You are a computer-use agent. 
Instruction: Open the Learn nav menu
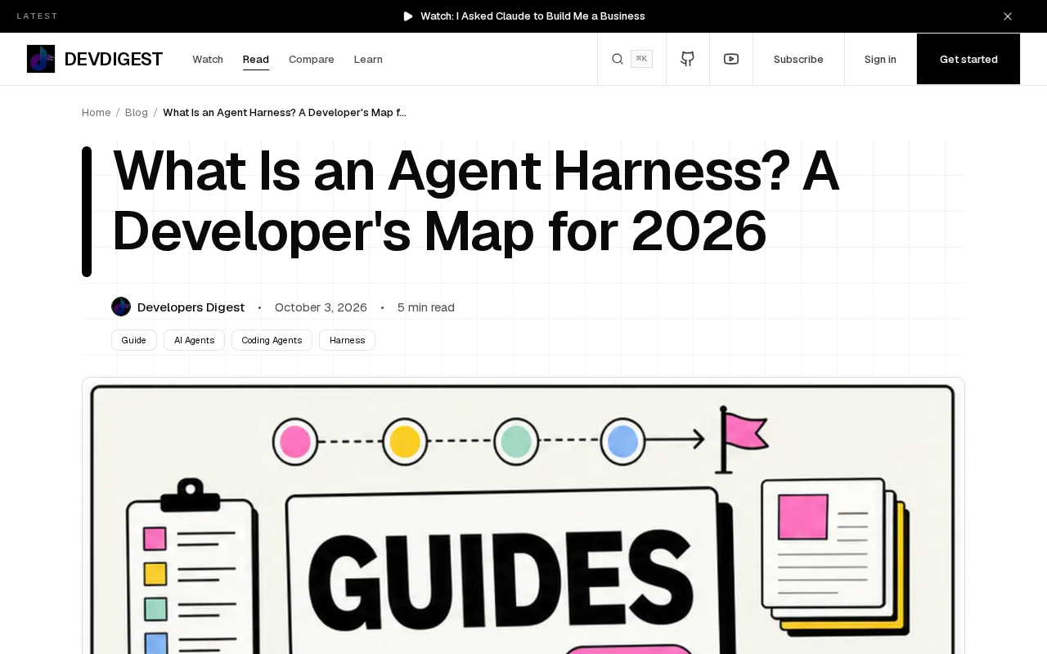coord(368,59)
